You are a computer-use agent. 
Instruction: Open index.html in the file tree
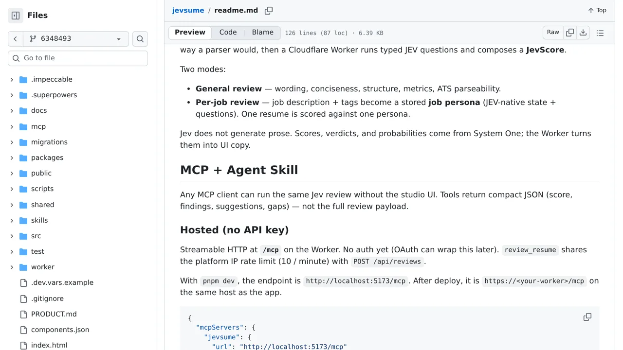(x=49, y=345)
